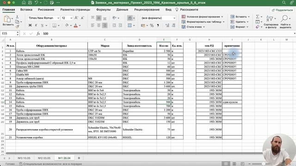The height and width of the screenshot is (166, 296).
Task: Apply cell borders button
Action: click(55, 25)
